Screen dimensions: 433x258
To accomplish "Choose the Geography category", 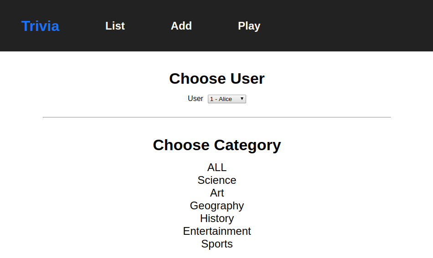I will click(x=217, y=206).
